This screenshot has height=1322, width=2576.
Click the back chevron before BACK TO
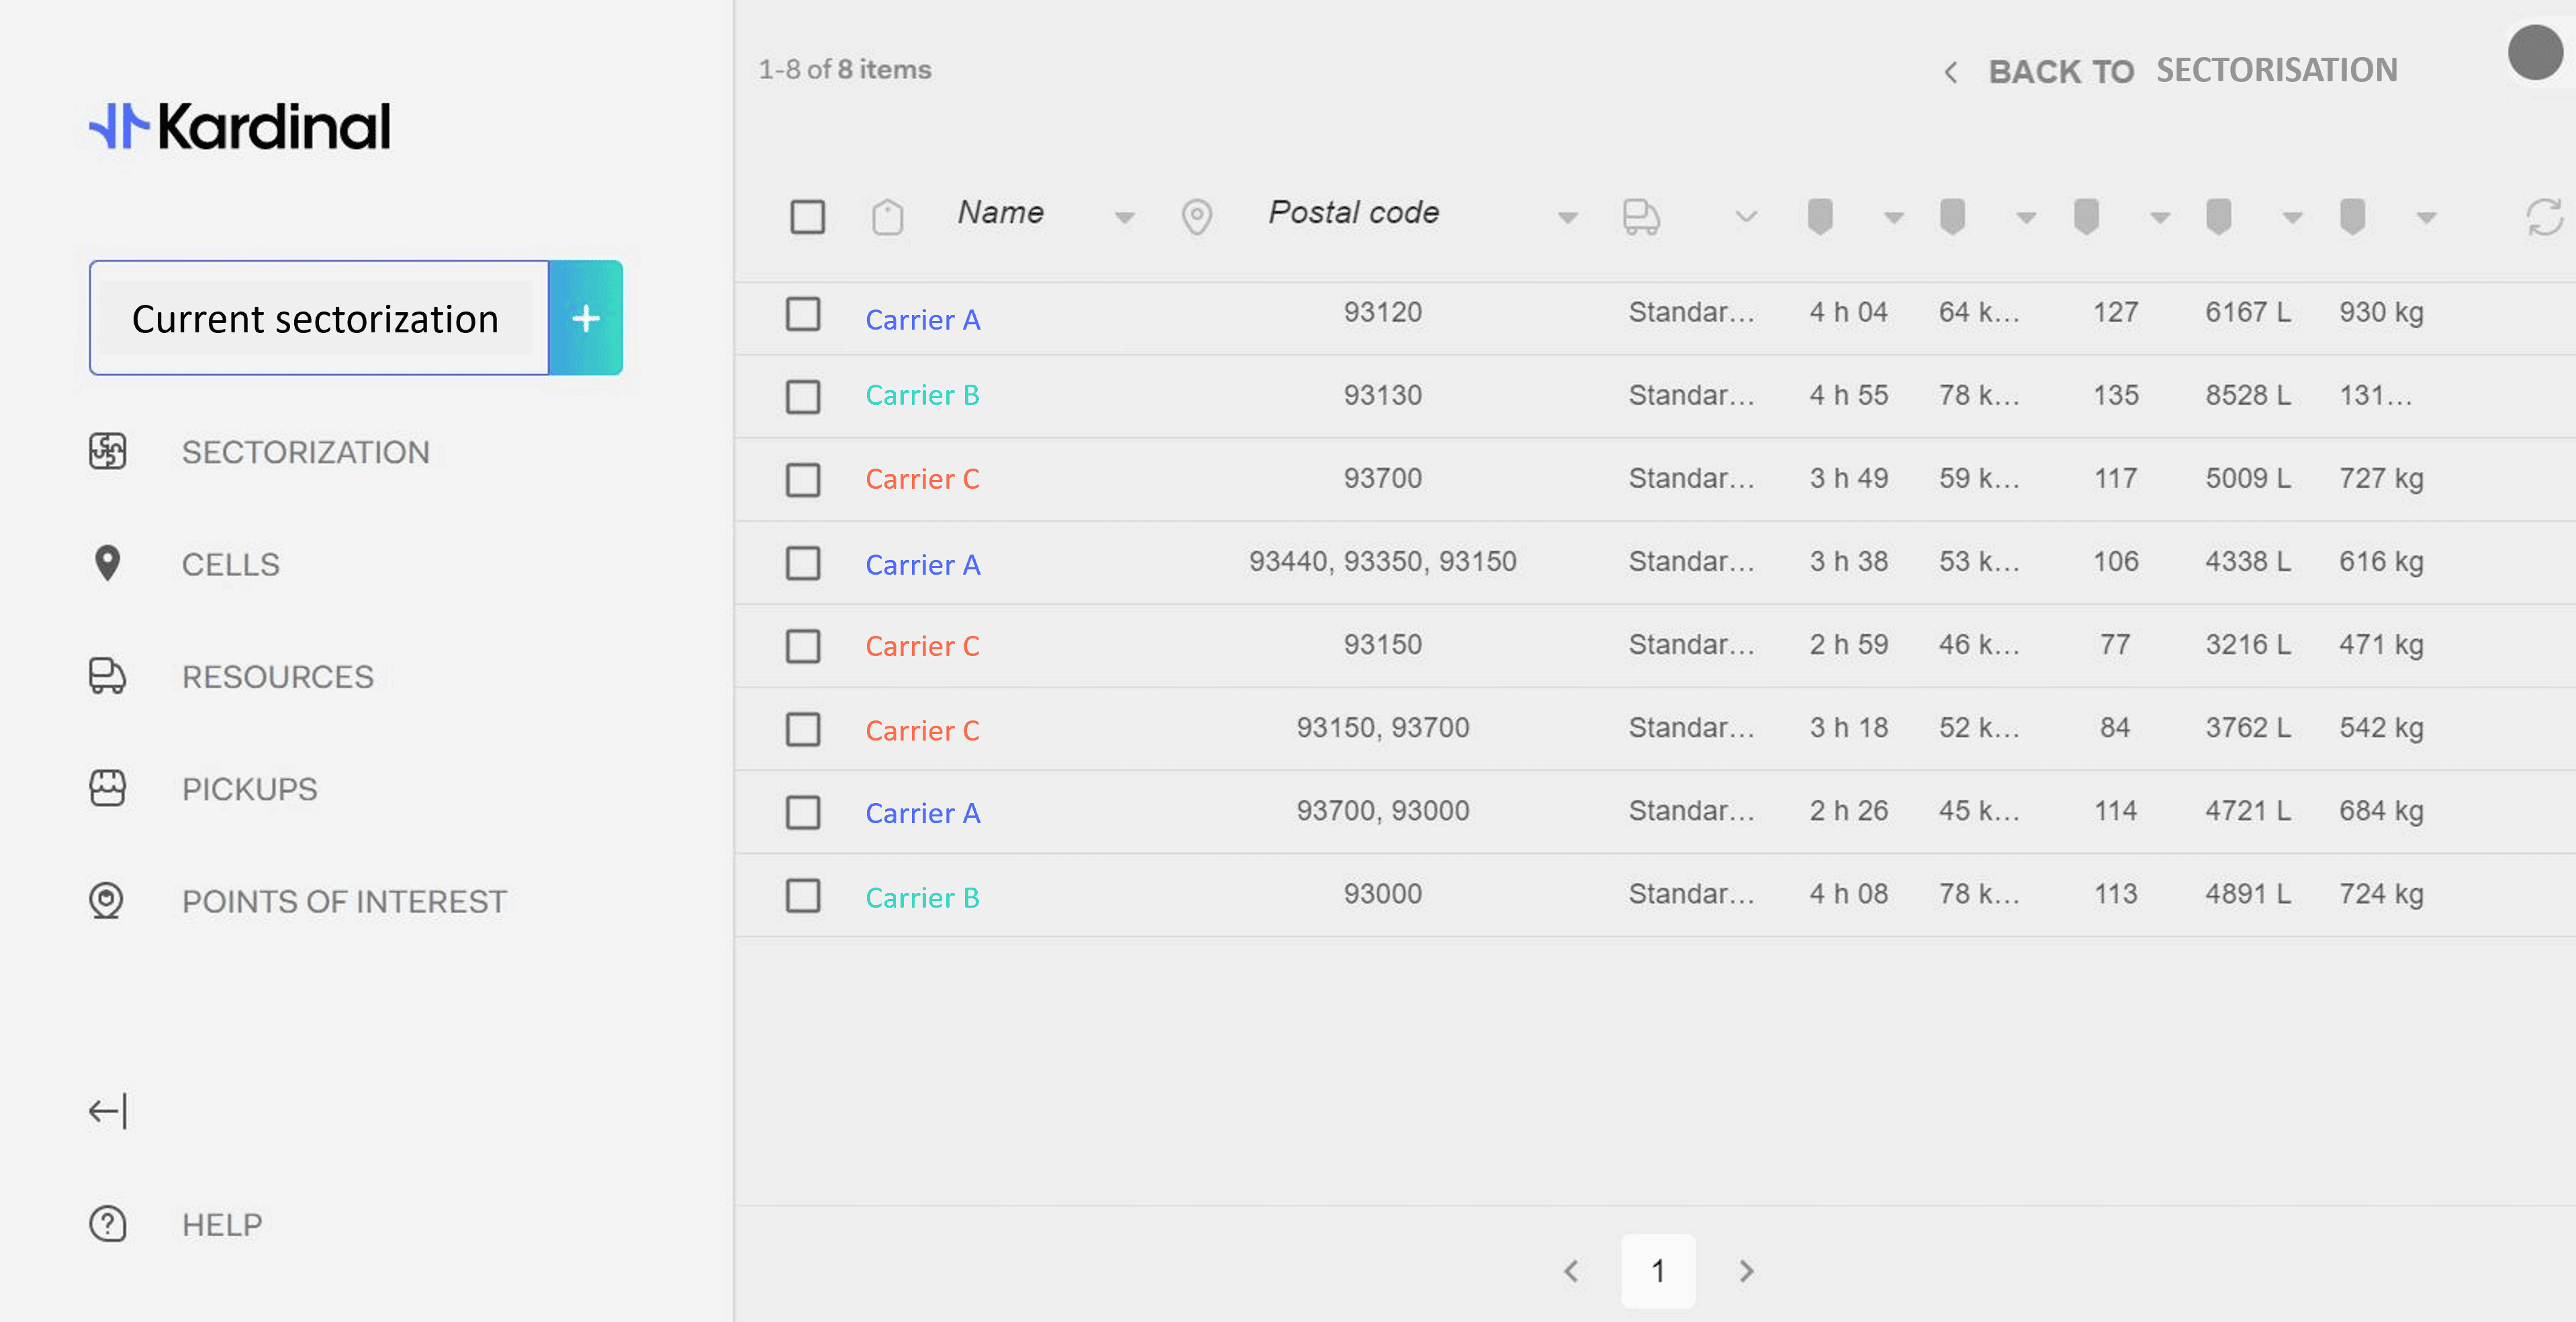click(1950, 72)
